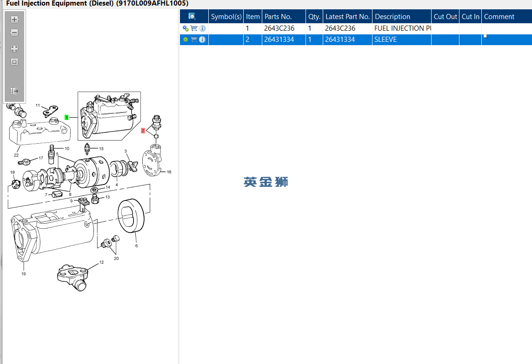Click the search icon in the table header

click(192, 16)
